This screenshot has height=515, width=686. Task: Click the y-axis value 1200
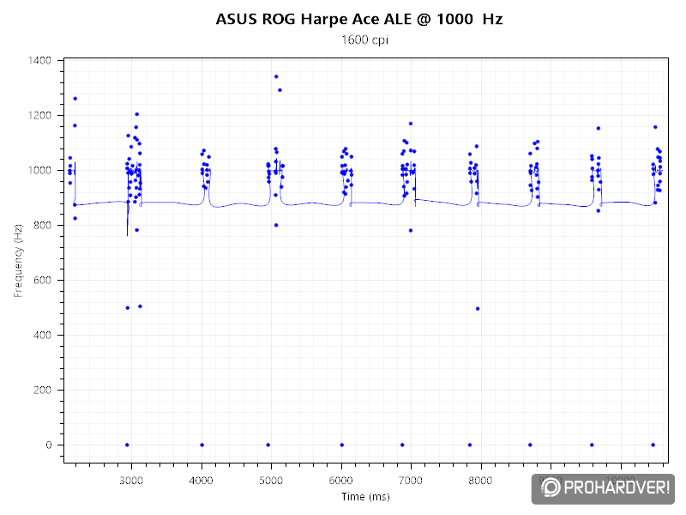[x=39, y=116]
